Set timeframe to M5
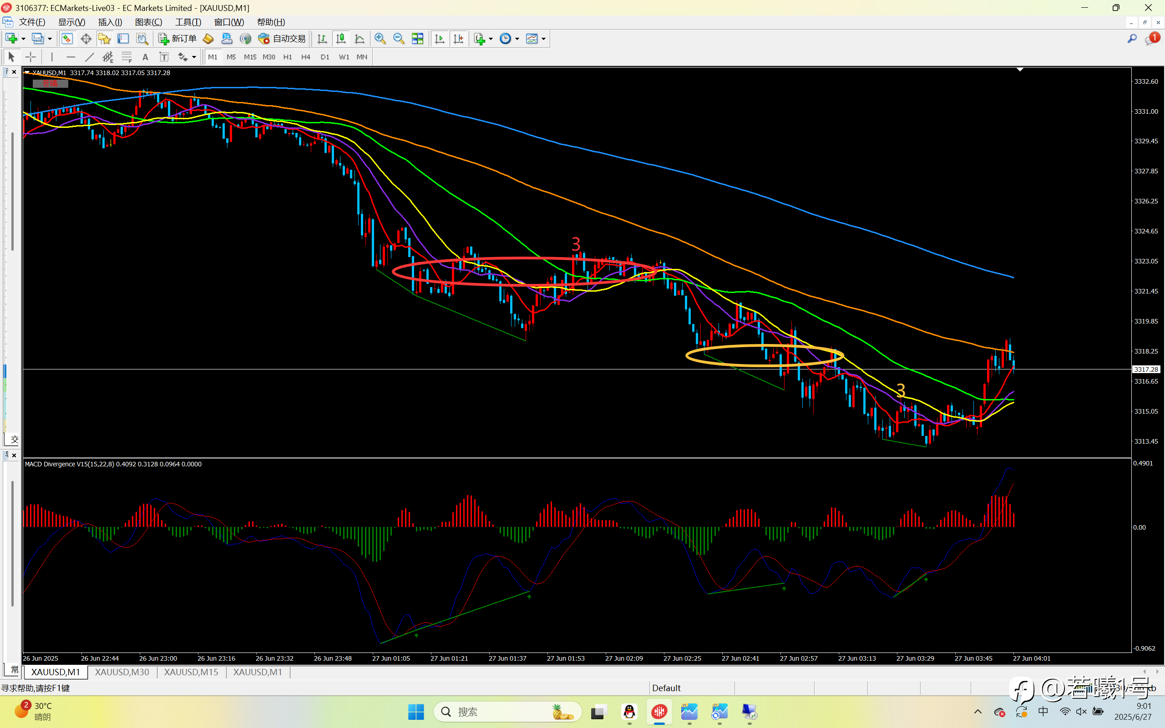The width and height of the screenshot is (1165, 728). (x=231, y=57)
